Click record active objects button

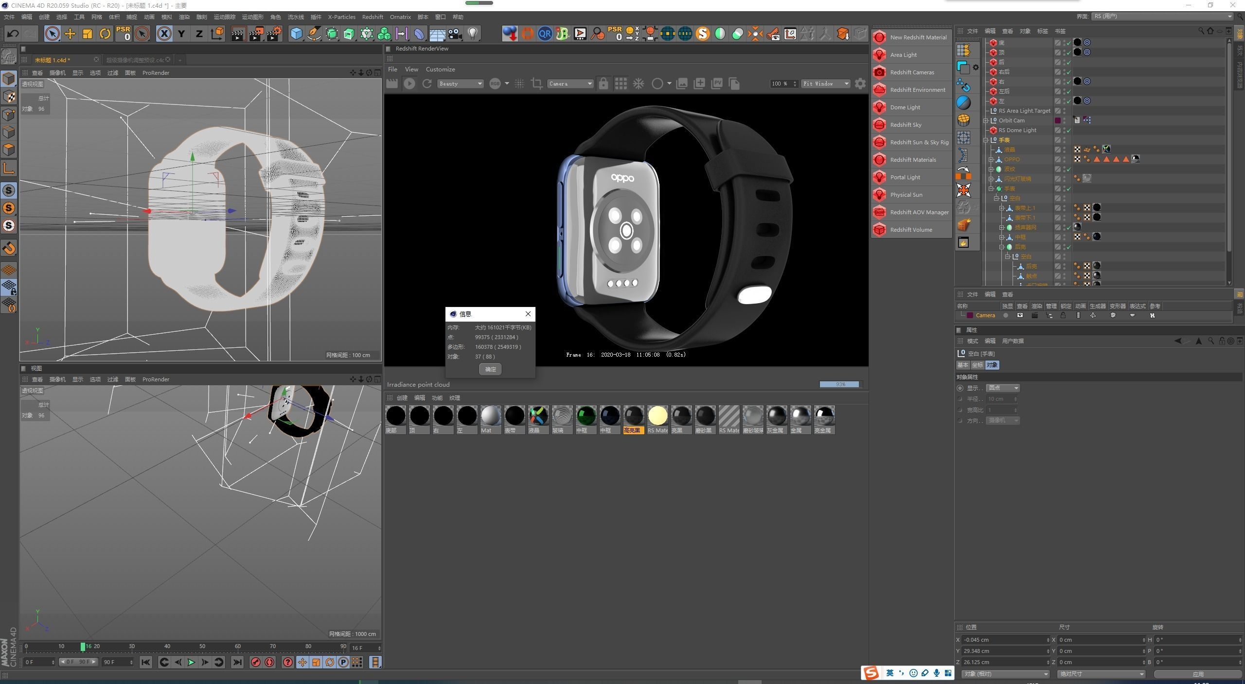[255, 662]
